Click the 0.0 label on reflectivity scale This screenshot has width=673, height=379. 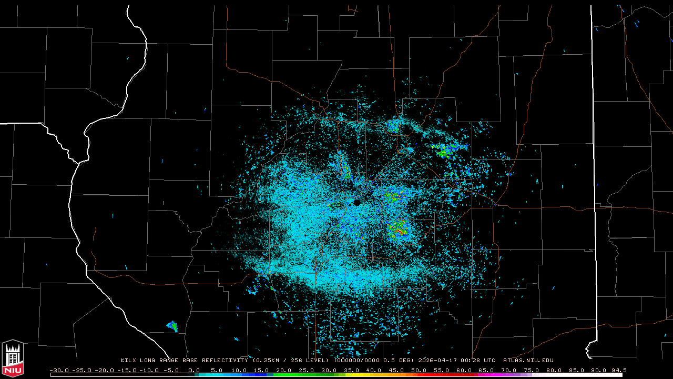(193, 370)
